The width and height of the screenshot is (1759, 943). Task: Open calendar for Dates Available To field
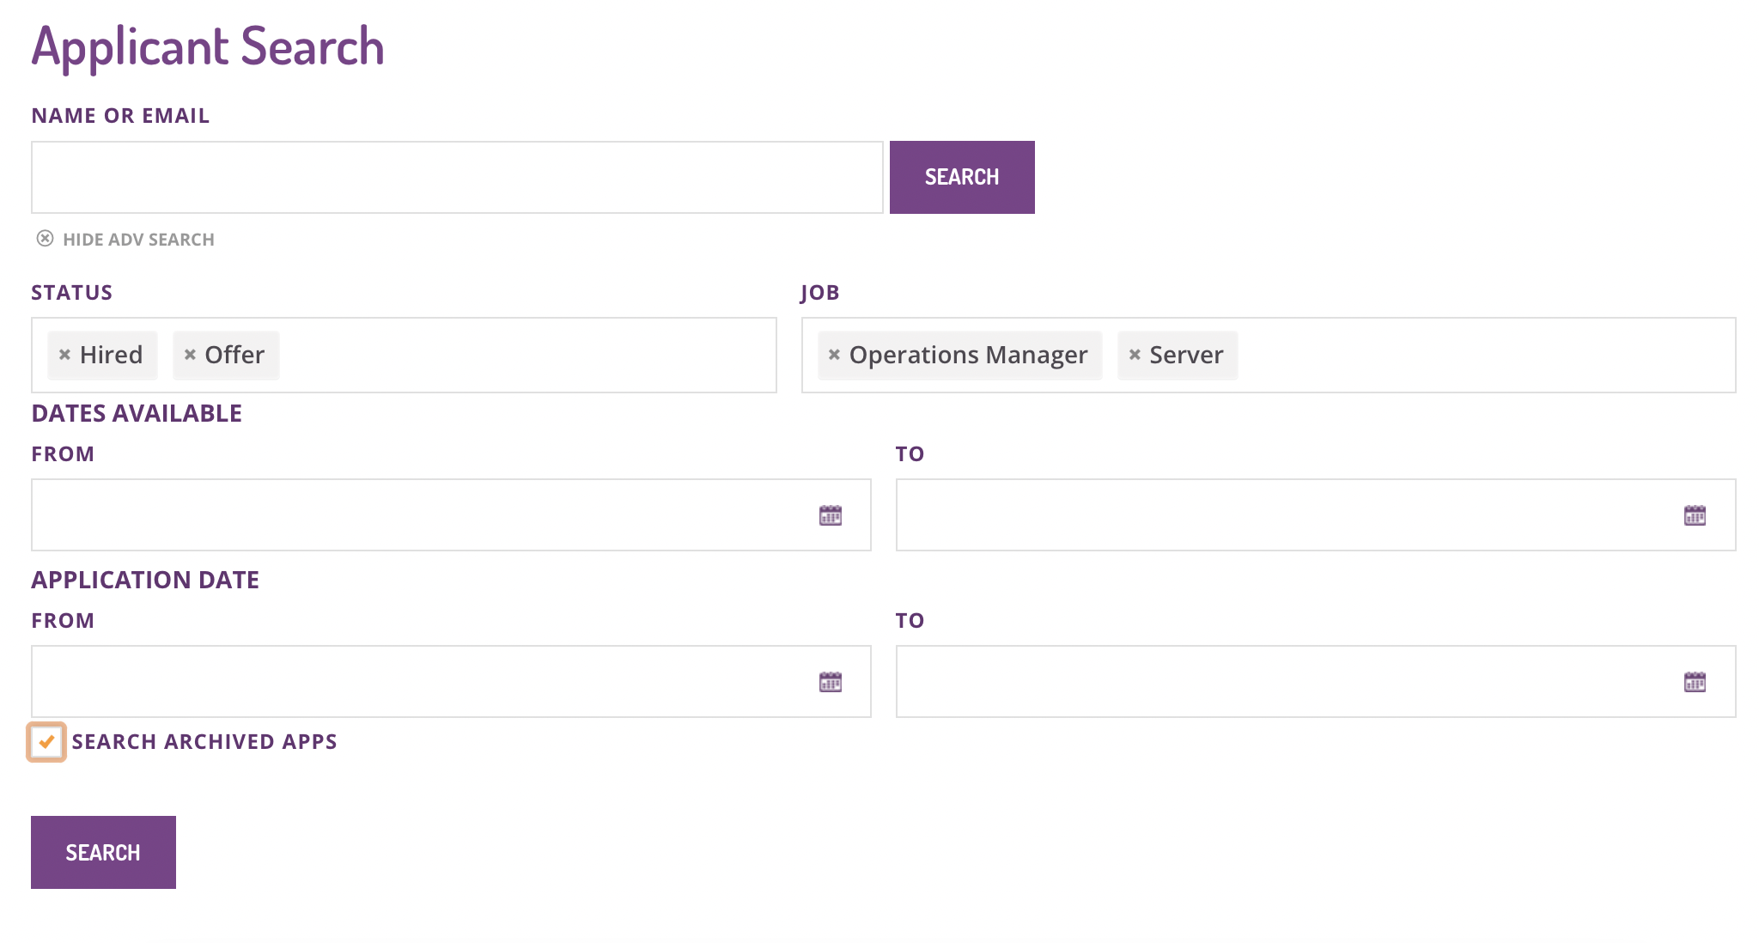1695,515
